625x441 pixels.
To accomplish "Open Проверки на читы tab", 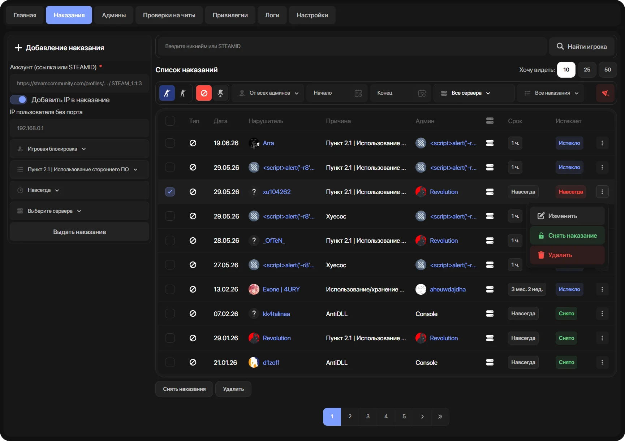I will pos(169,15).
